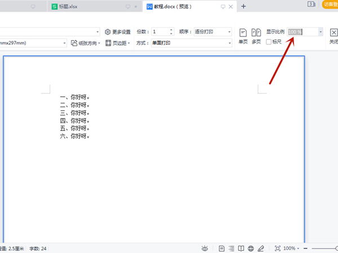Click the writing mode pen icon

(260, 248)
